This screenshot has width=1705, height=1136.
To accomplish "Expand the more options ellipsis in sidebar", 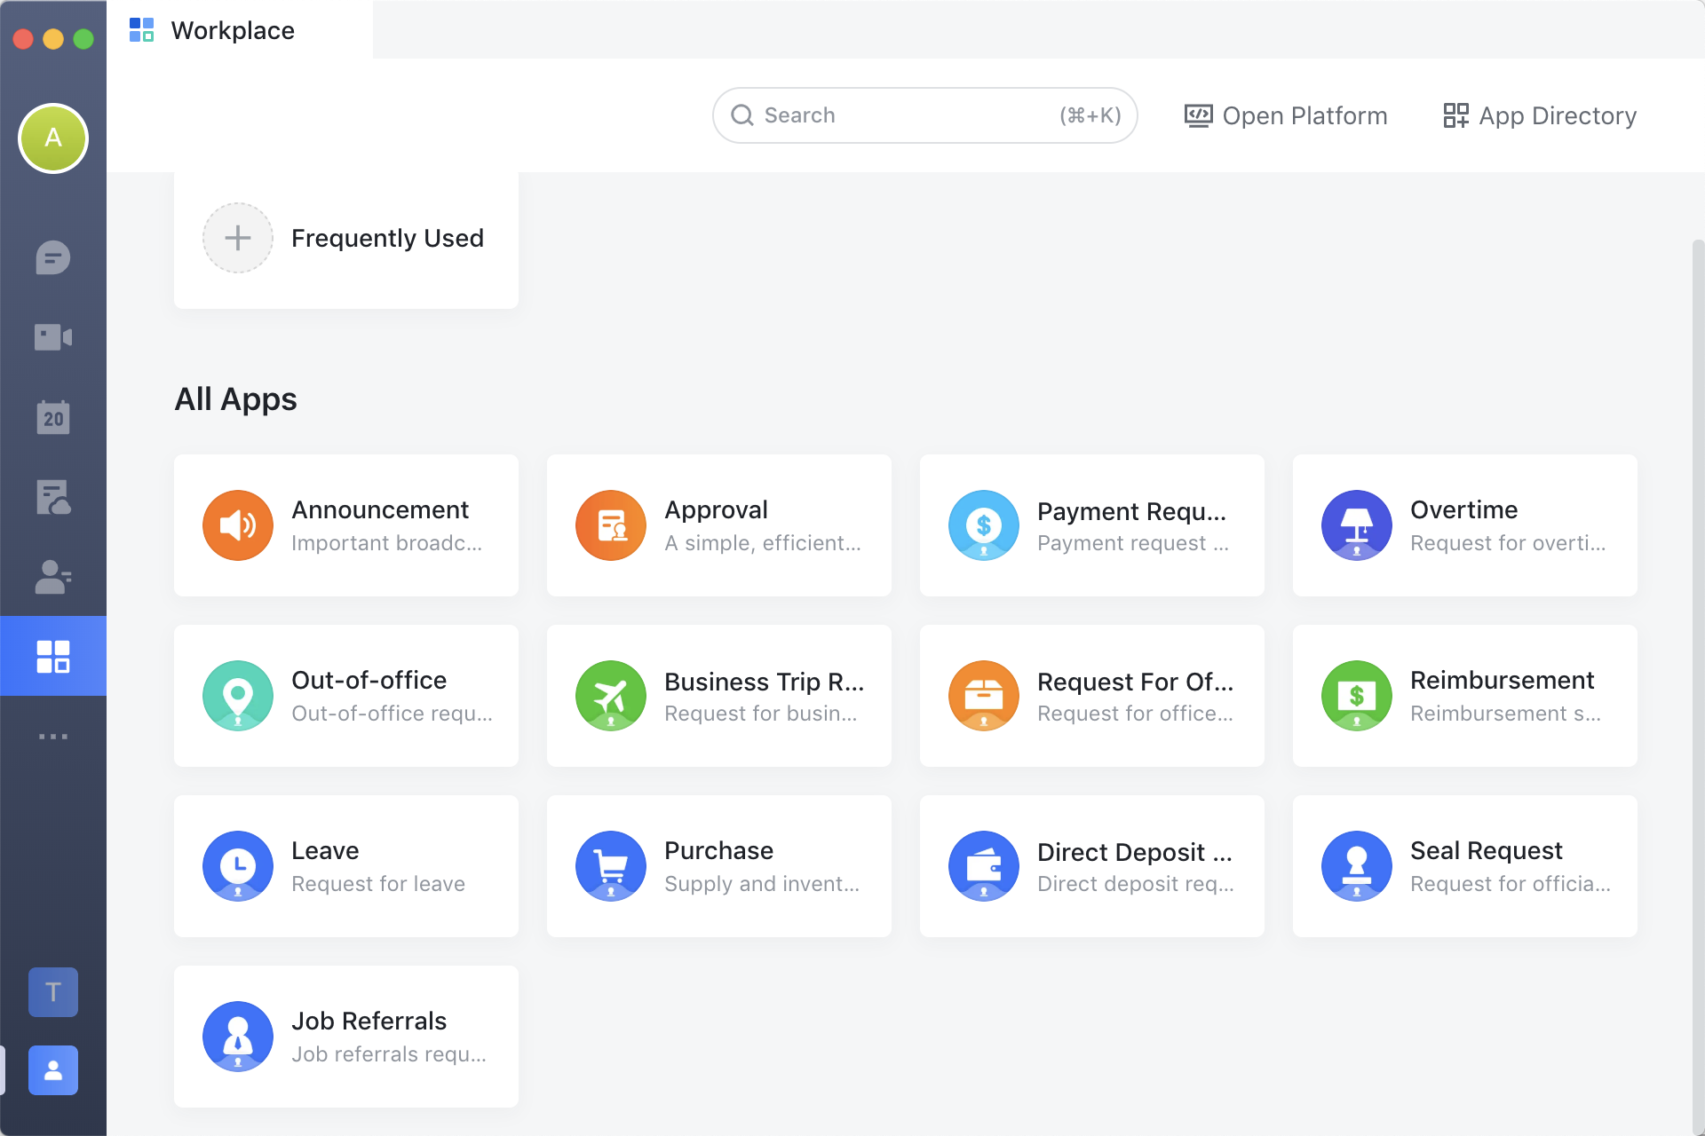I will (53, 737).
